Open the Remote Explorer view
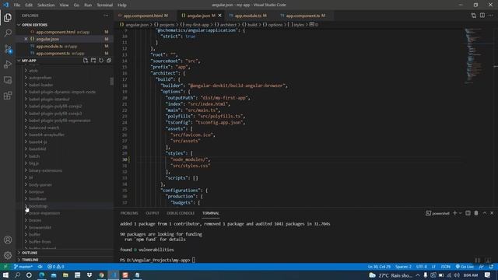 [x=8, y=80]
